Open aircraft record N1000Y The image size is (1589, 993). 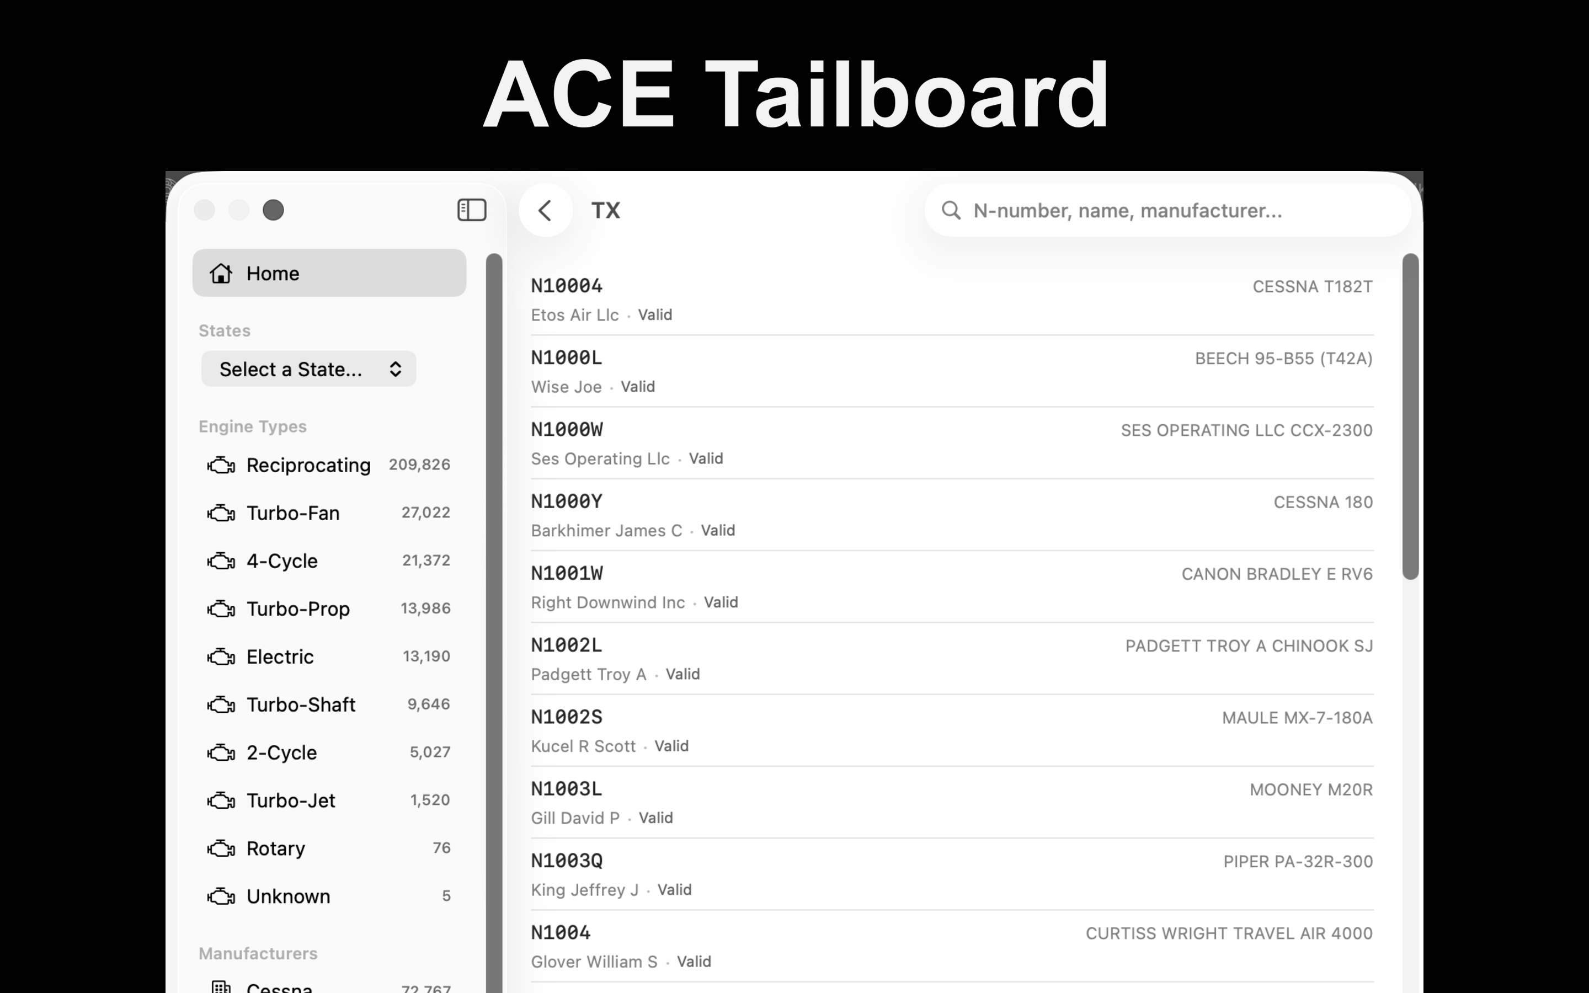pyautogui.click(x=952, y=515)
